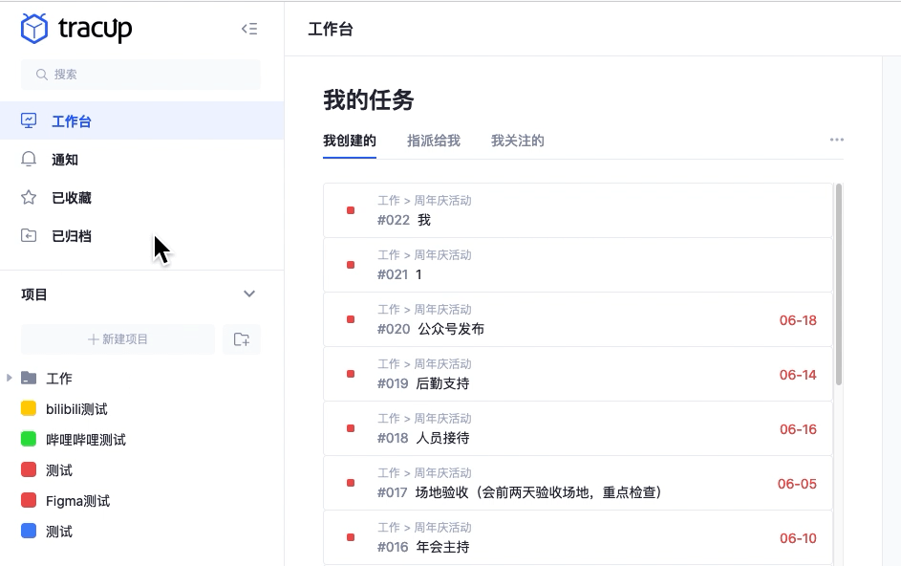Click the 新建项目 button
Image resolution: width=901 pixels, height=566 pixels.
[x=118, y=339]
